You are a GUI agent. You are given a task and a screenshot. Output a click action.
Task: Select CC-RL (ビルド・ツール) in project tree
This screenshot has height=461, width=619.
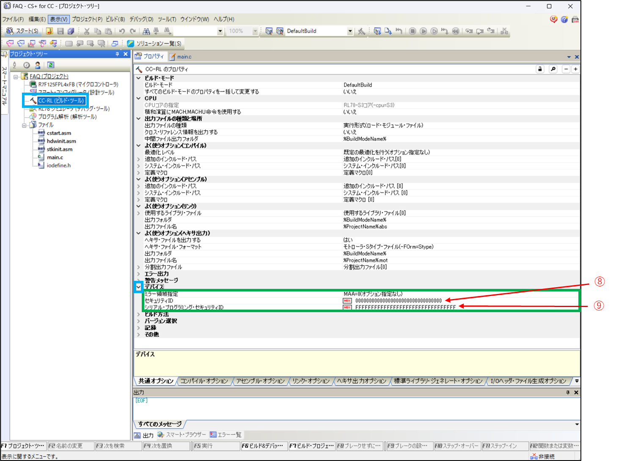tap(61, 101)
